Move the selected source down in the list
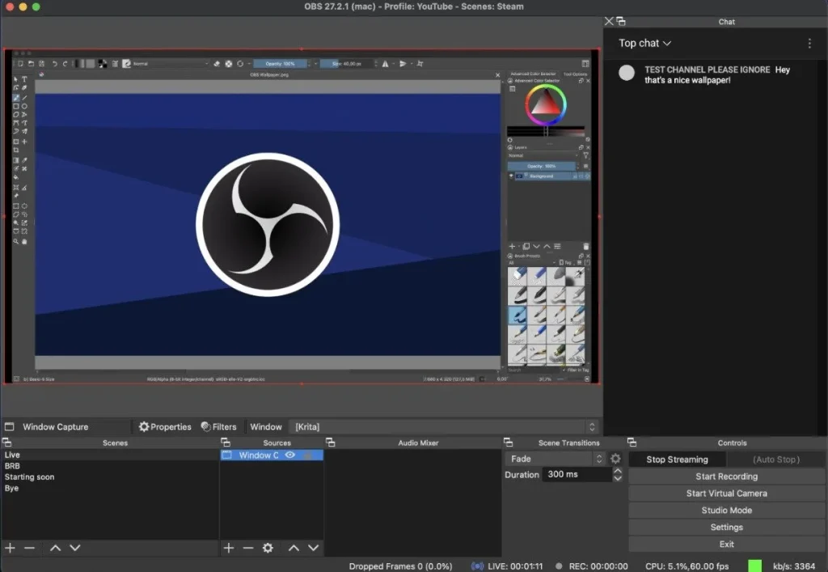Screen dimensions: 828x572 313,548
